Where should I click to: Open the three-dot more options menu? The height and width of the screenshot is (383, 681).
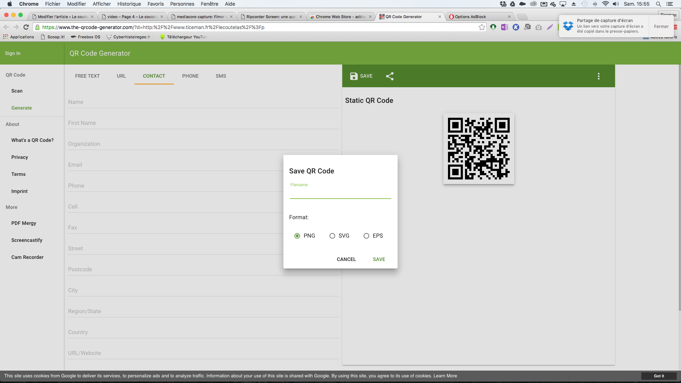pyautogui.click(x=599, y=76)
